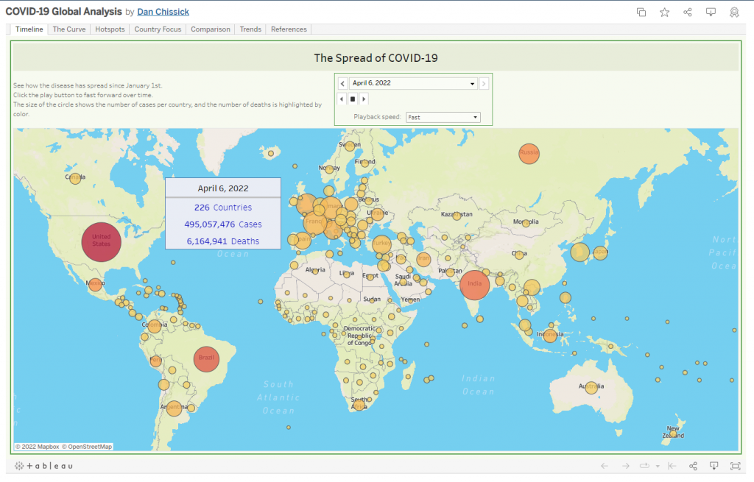Click the award ribbon icon at top right

pyautogui.click(x=734, y=12)
